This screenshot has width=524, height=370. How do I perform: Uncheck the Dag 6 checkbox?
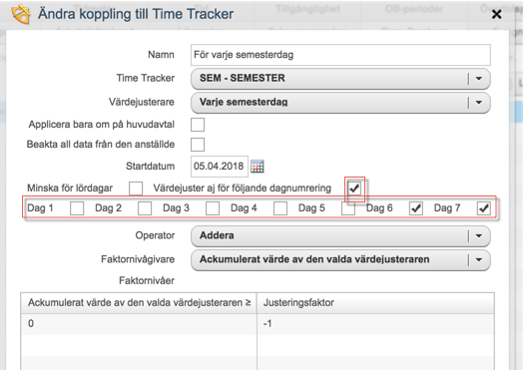pos(416,208)
